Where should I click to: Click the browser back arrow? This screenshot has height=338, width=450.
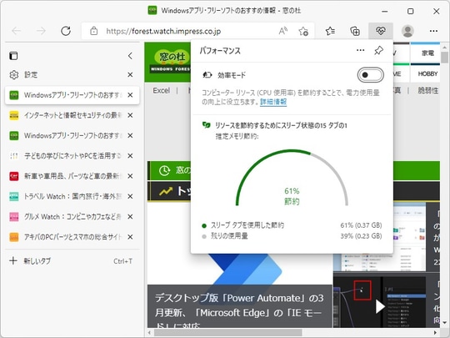click(x=17, y=31)
